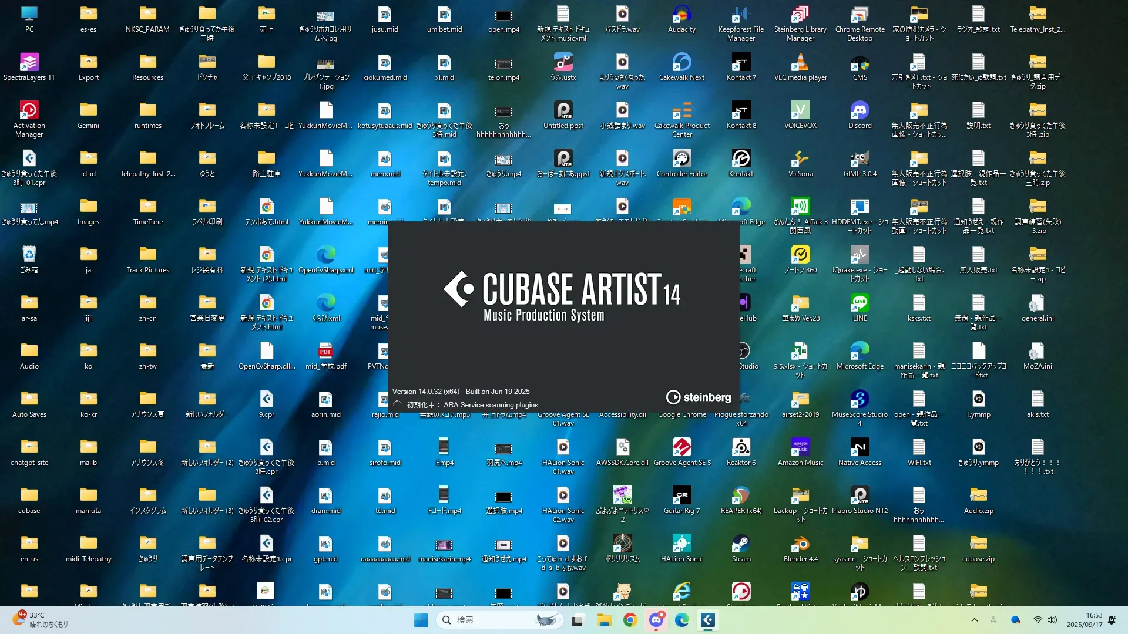
Task: Click the taskbar search box
Action: point(499,620)
